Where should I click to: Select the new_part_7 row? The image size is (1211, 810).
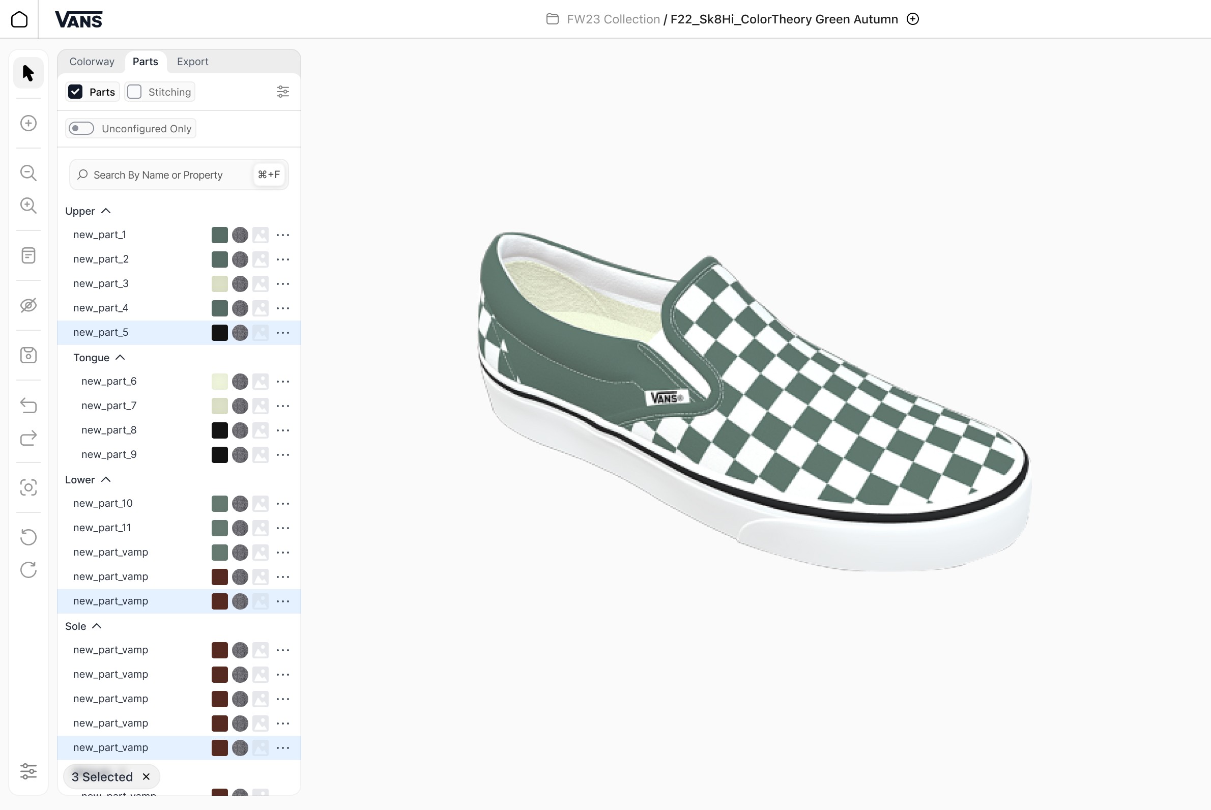point(179,406)
